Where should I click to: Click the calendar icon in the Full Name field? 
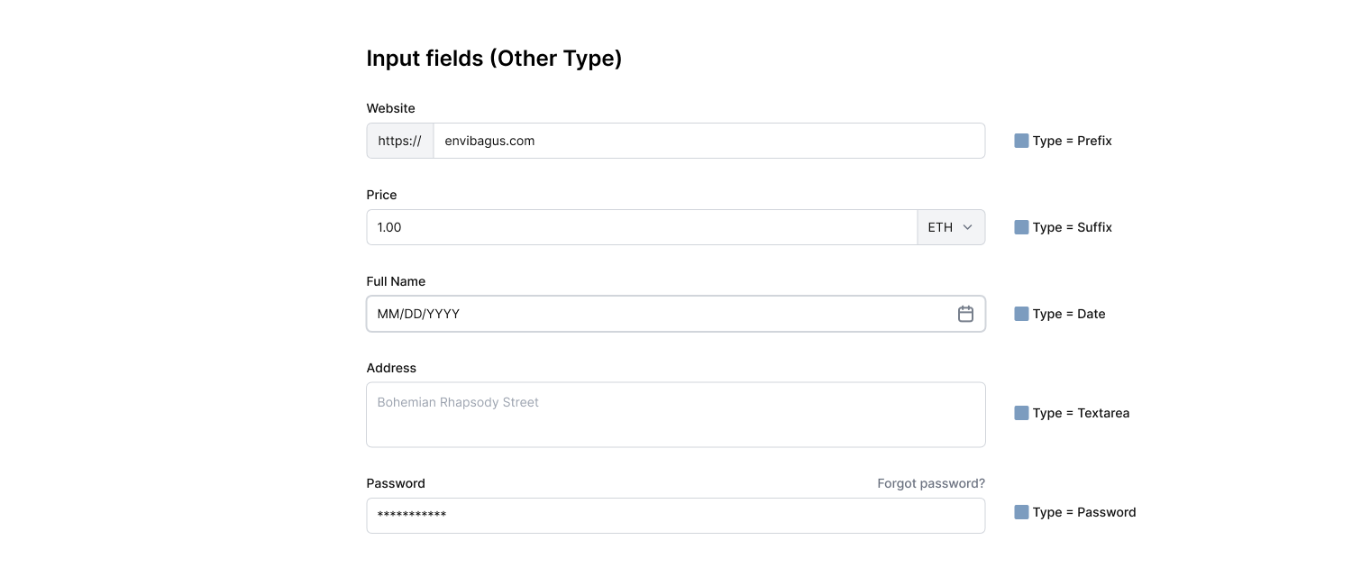(x=965, y=314)
